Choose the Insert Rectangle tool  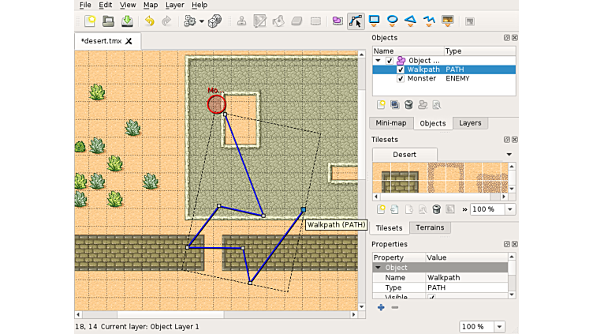coord(375,21)
